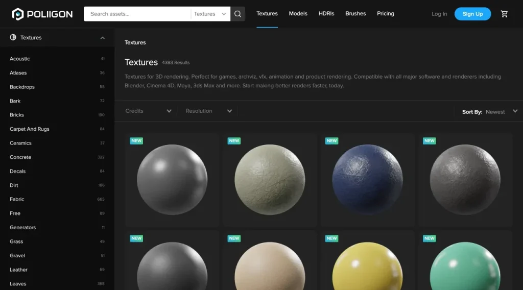The width and height of the screenshot is (523, 290).
Task: Click the Sign Up button
Action: [x=472, y=14]
